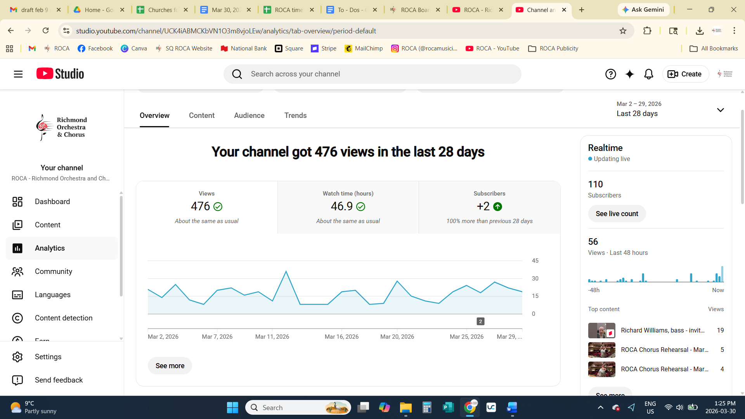Select the Subscribers metric card
Screen dimensions: 745x419
coord(489,207)
